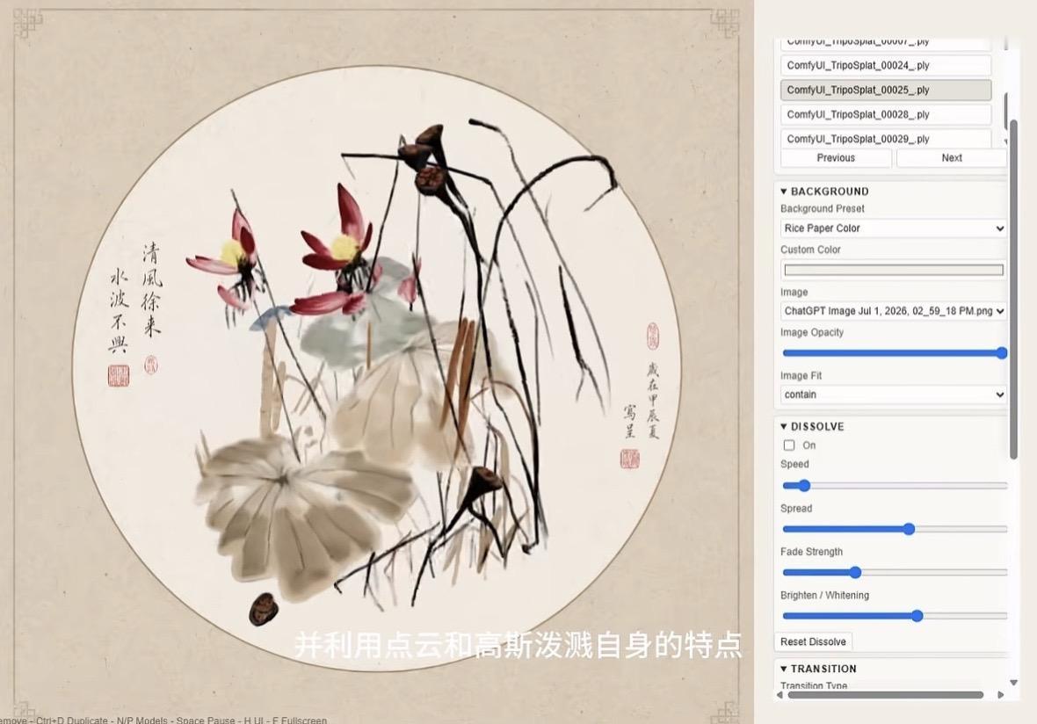Screen dimensions: 1037x724
Task: Adjust the Fade Strength slider
Action: (894, 573)
